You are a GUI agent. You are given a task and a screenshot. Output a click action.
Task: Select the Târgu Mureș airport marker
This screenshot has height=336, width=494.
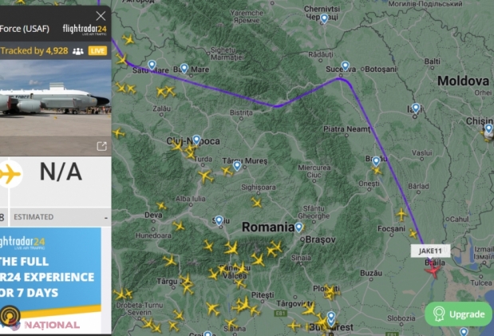[237, 165]
